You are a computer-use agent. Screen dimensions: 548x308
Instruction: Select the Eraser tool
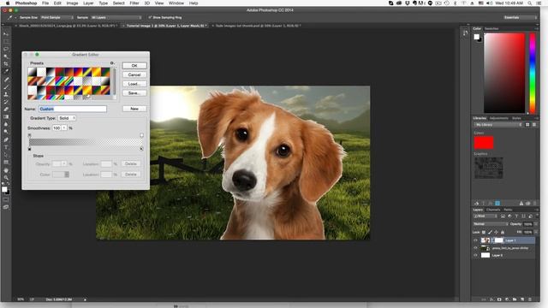[6, 110]
